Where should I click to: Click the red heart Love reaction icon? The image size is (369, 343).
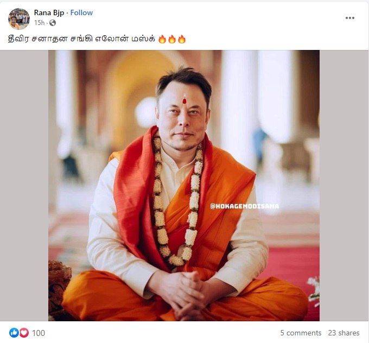tap(24, 333)
